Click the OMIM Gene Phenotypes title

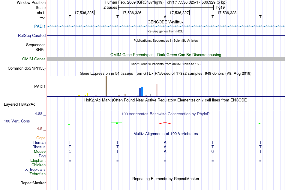(x=166, y=55)
